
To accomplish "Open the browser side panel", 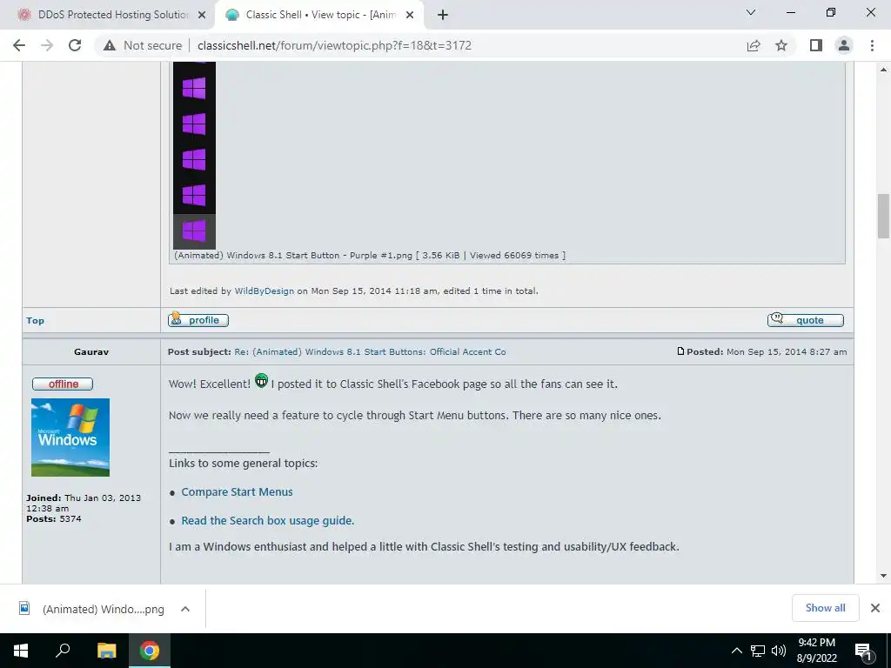I will 816,45.
